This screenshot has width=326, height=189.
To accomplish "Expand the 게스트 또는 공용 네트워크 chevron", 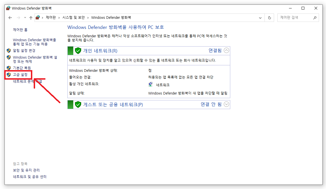I will pyautogui.click(x=226, y=104).
